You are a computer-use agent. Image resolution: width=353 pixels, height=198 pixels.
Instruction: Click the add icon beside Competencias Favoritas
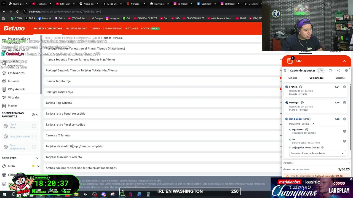click(x=33, y=115)
